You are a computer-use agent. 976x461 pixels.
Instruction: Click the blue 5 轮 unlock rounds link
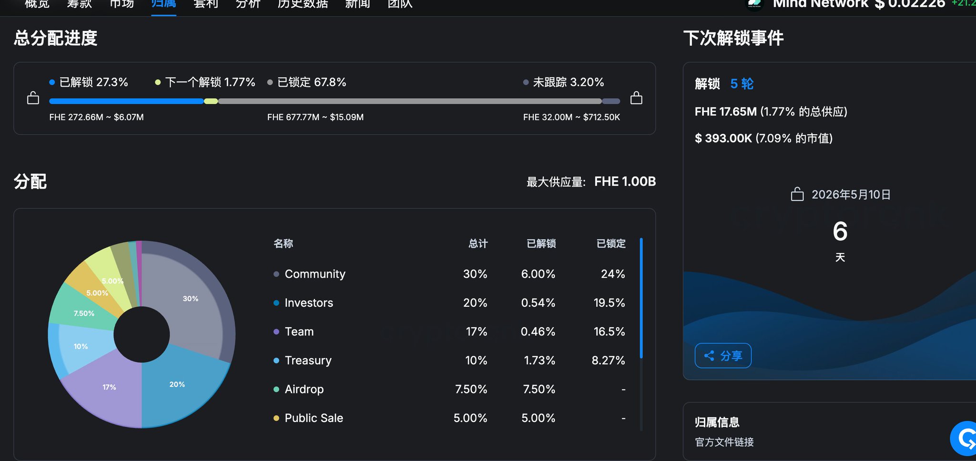(x=742, y=84)
